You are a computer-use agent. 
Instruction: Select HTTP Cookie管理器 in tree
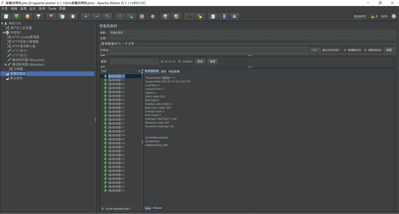25,37
